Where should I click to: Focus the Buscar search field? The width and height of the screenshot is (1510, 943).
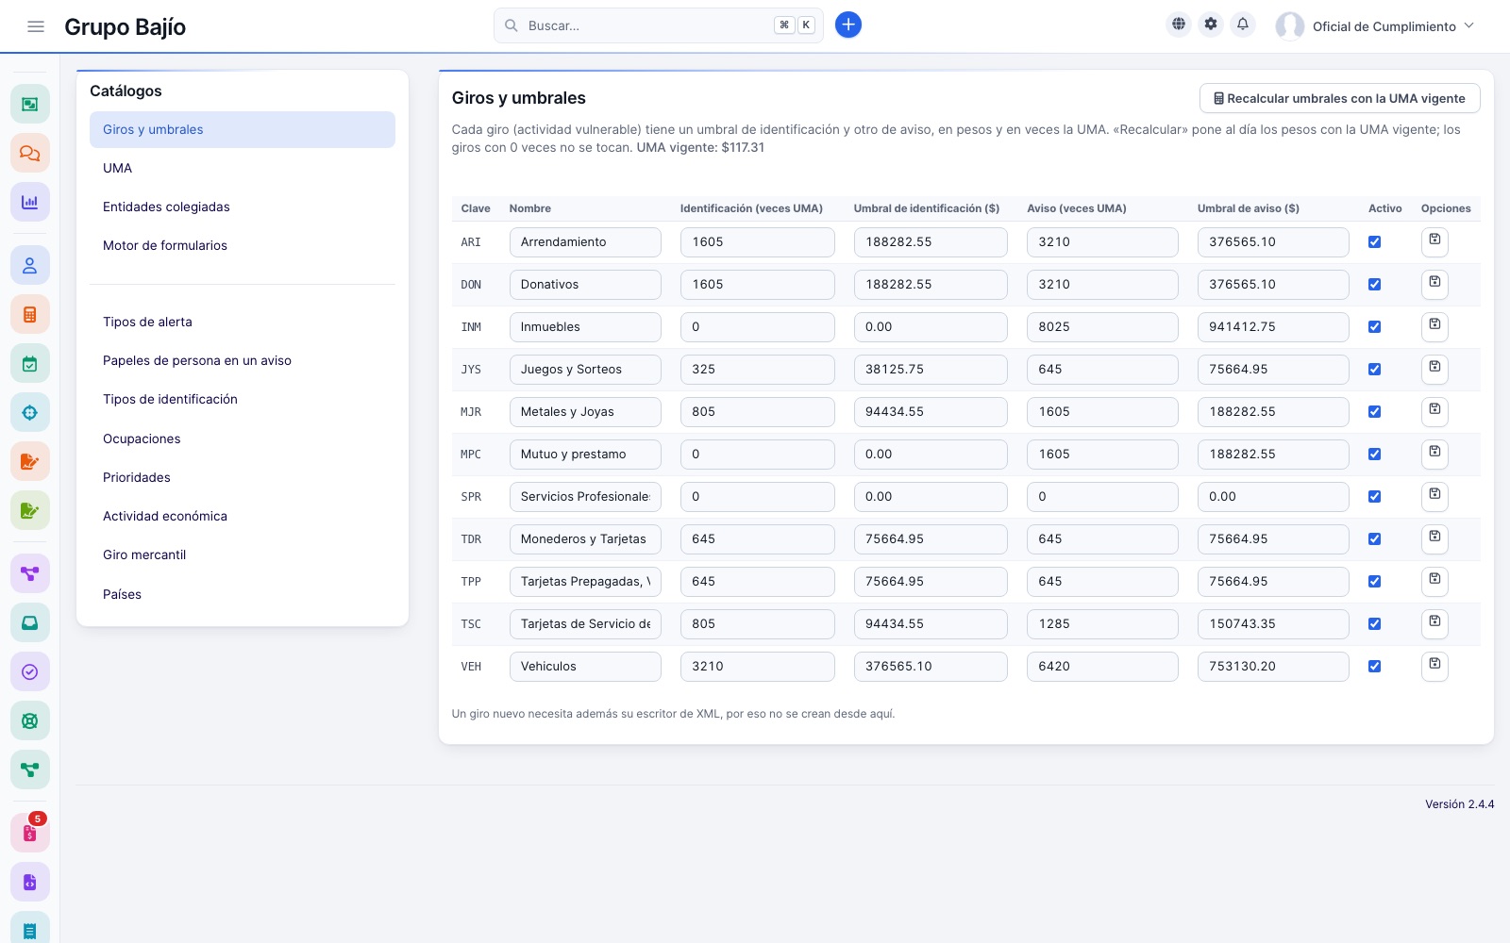[x=658, y=25]
